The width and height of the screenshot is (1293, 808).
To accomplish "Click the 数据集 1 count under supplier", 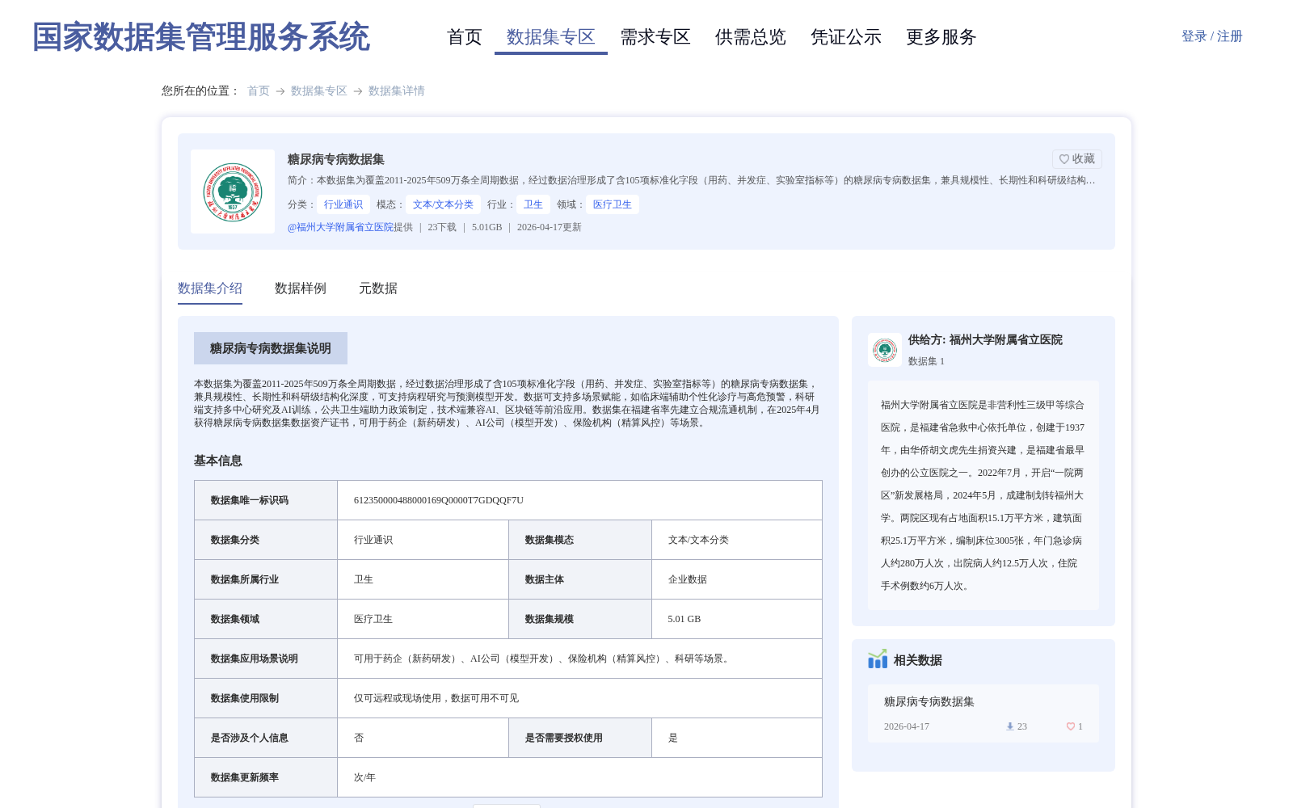I will click(926, 361).
